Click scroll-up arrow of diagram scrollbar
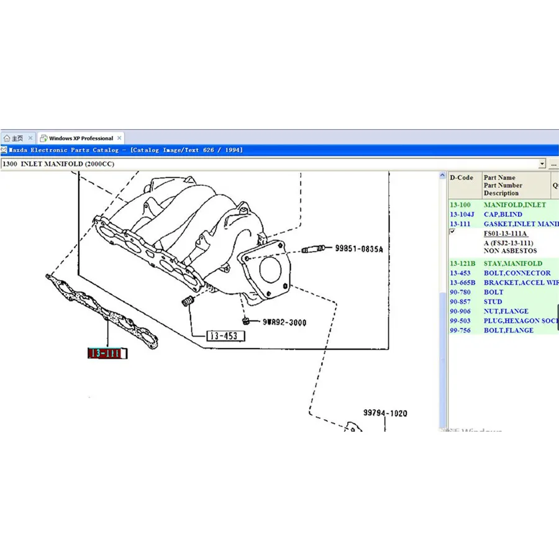The height and width of the screenshot is (559, 559). tap(443, 176)
